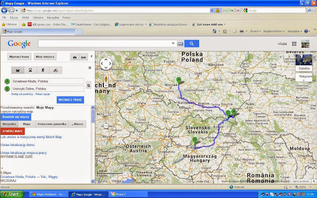The height and width of the screenshot is (198, 317).
Task: Open the Google apps grid icon
Action: (x=294, y=44)
